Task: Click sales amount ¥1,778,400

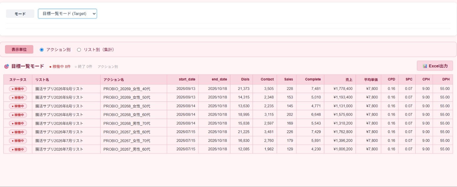Action: [343, 89]
